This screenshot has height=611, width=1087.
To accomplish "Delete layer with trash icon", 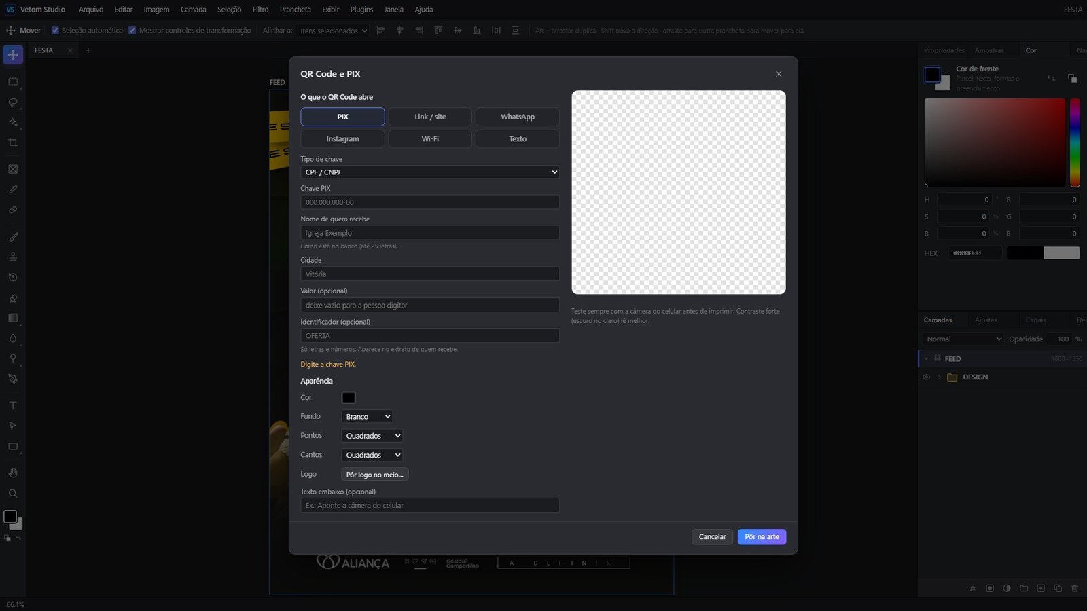I will (x=1075, y=588).
